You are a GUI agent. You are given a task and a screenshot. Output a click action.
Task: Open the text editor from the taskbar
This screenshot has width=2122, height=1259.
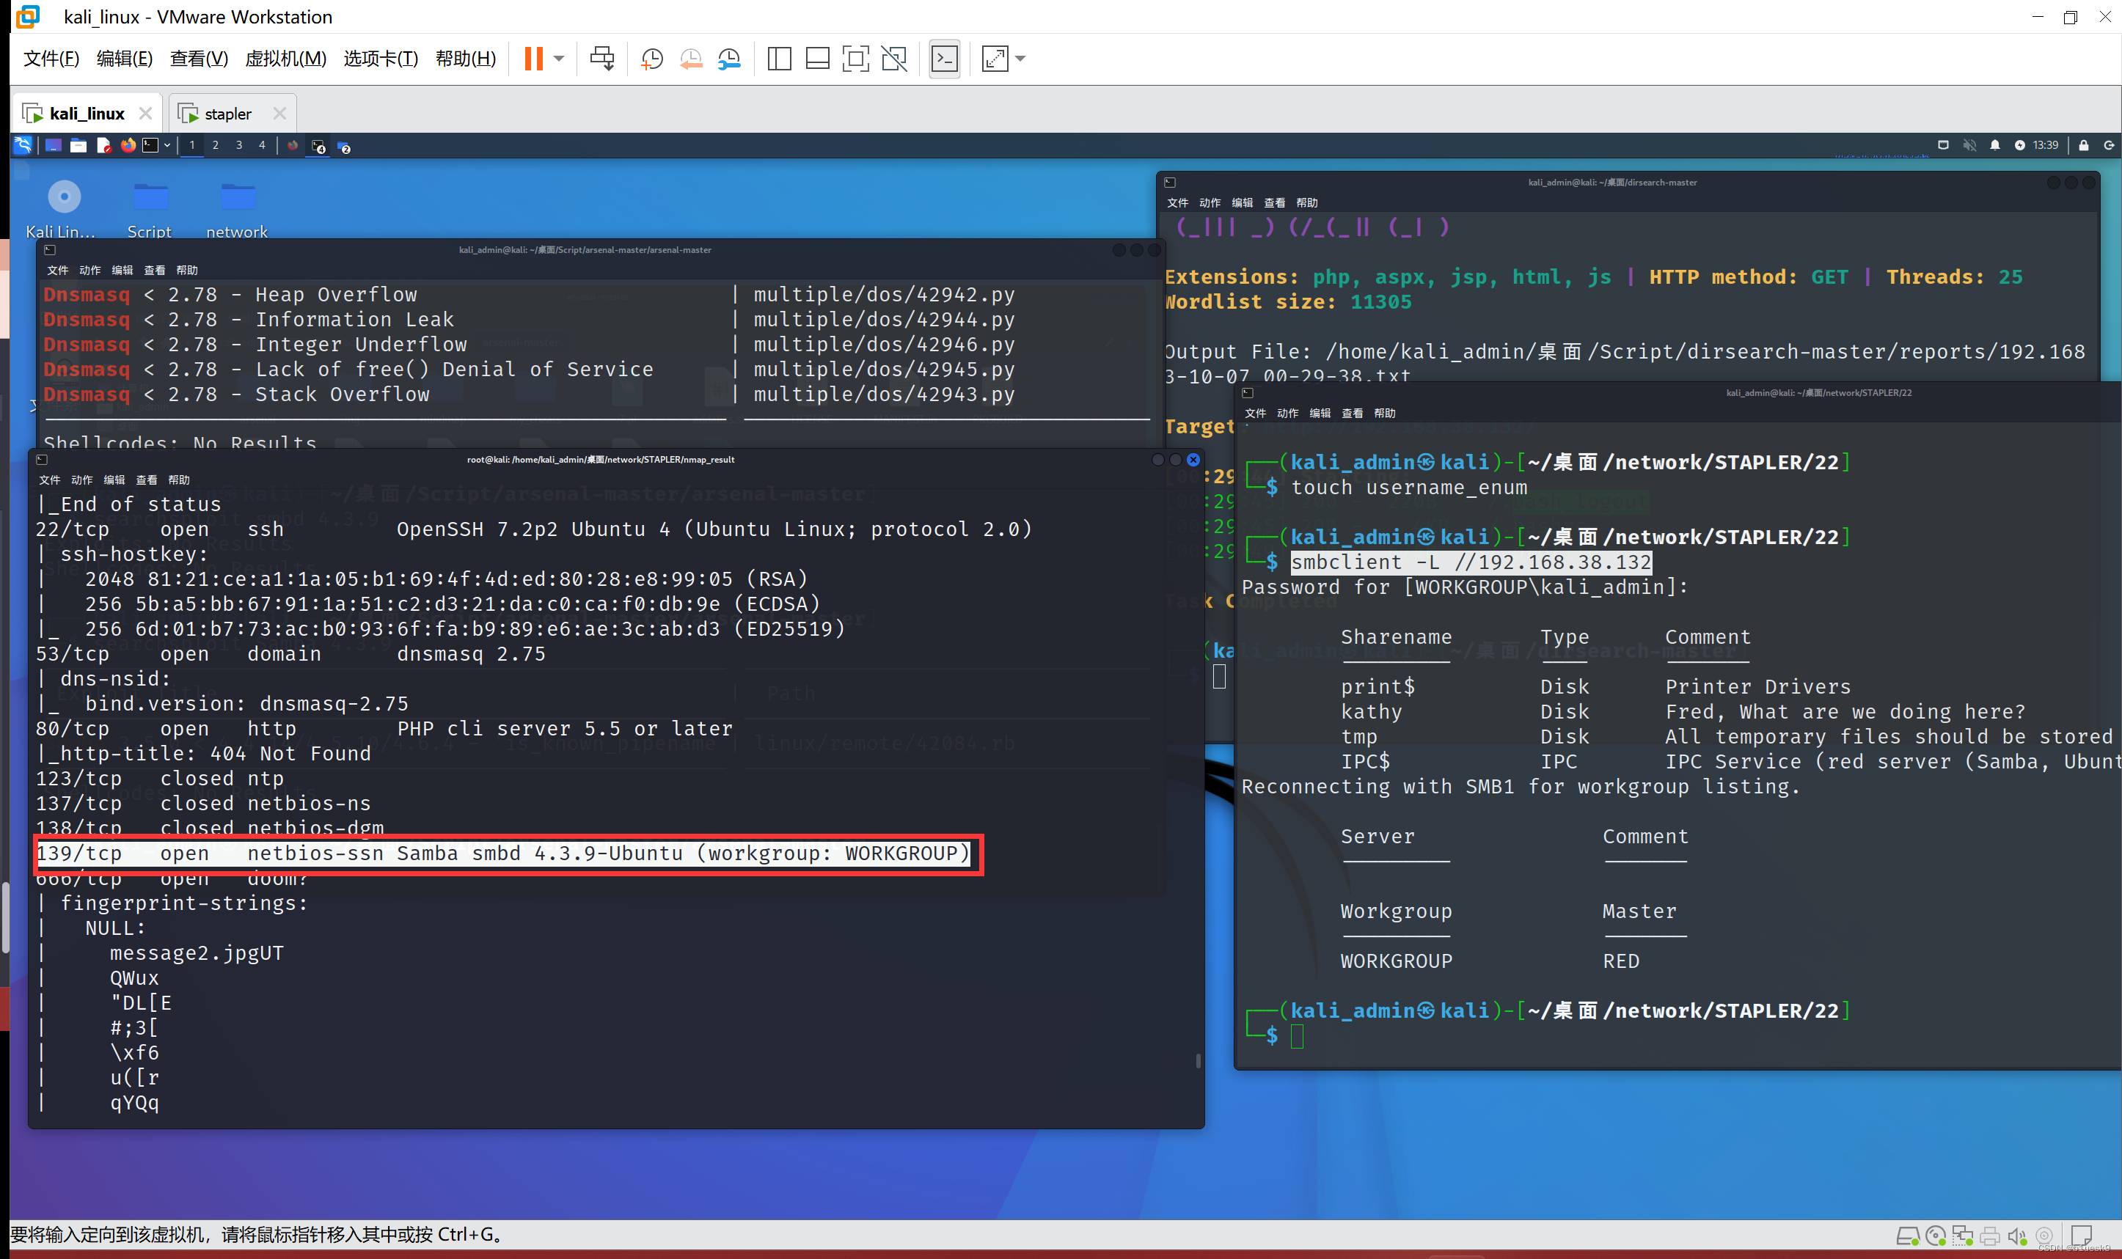click(x=103, y=146)
